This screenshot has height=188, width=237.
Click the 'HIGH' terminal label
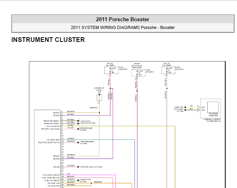[203, 110]
